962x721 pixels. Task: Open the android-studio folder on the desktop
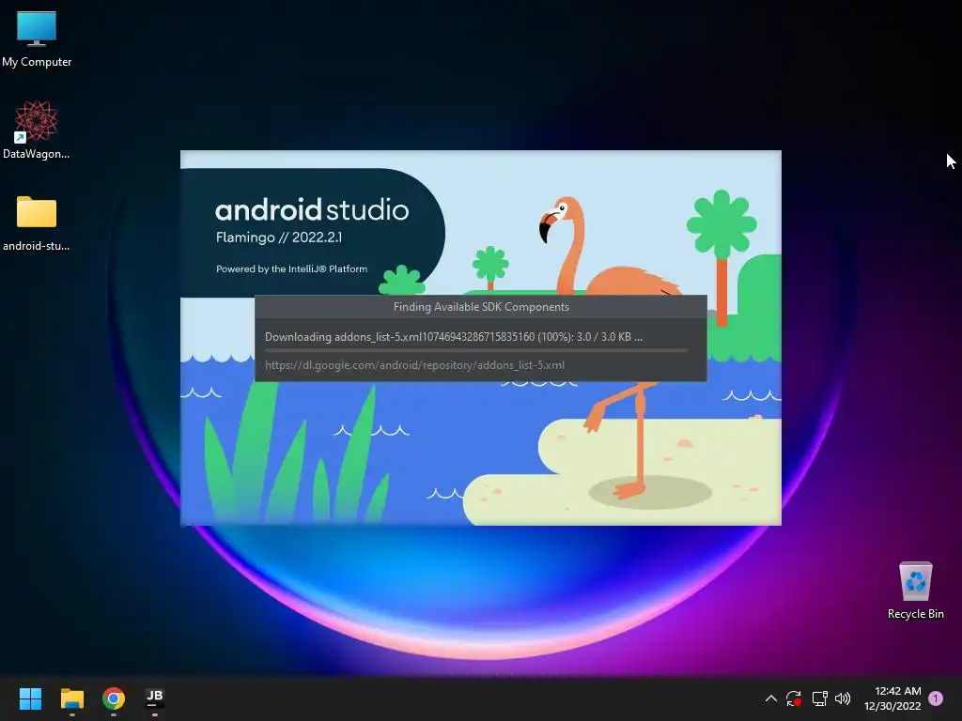pyautogui.click(x=37, y=223)
